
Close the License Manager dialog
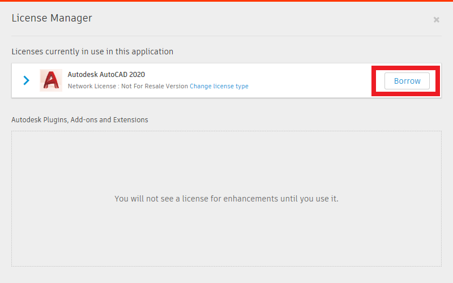click(x=436, y=20)
